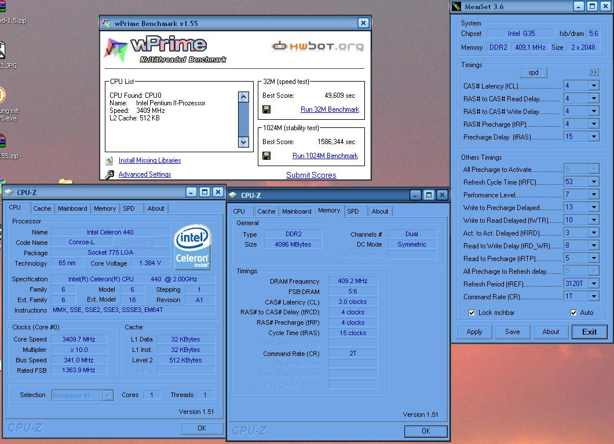The height and width of the screenshot is (444, 614).
Task: Click the wPrime title bar icon
Action: coord(106,24)
